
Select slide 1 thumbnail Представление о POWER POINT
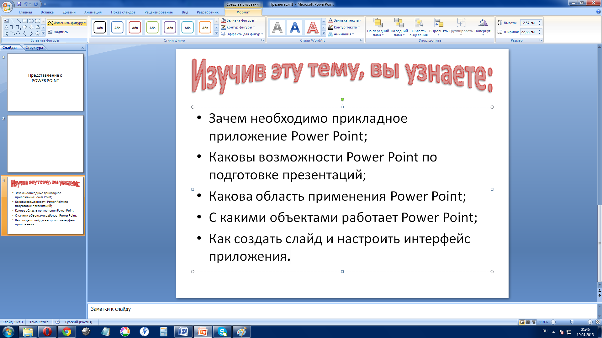click(x=45, y=82)
